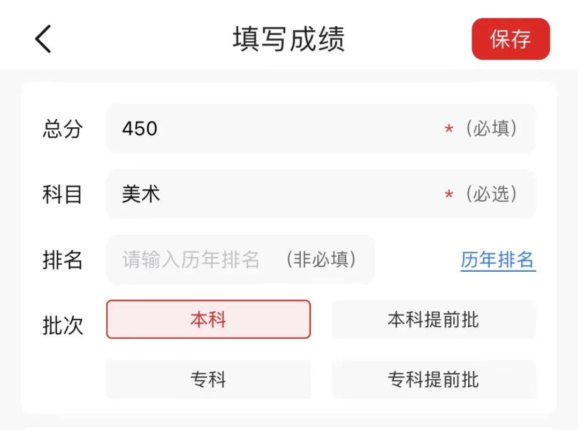
Task: Choose the 本科提前批 batch option
Action: (433, 319)
